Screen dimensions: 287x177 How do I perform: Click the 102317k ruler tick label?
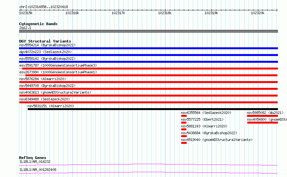pyautogui.click(x=118, y=13)
